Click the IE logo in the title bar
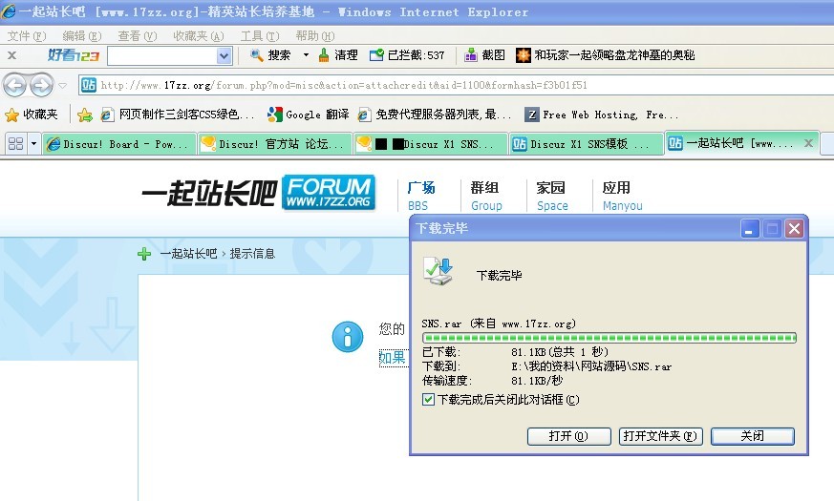This screenshot has height=501, width=834. (x=9, y=11)
